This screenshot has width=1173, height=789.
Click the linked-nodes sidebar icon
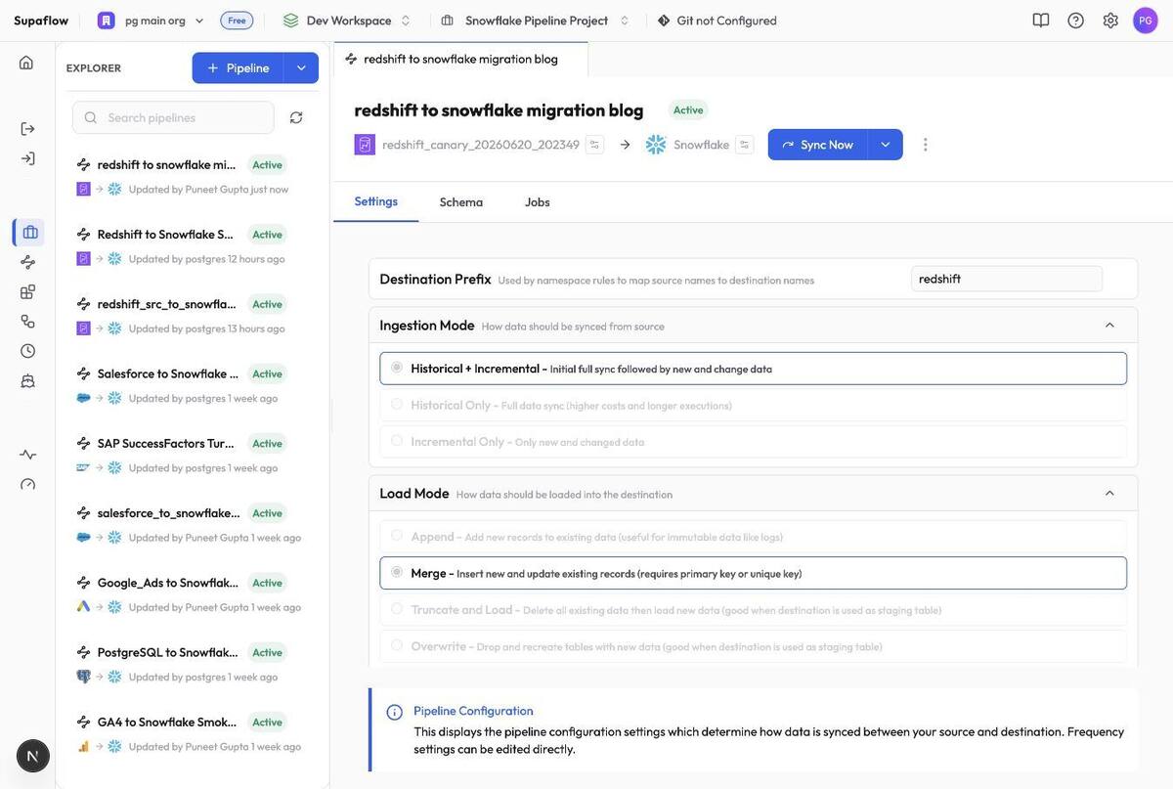27,321
